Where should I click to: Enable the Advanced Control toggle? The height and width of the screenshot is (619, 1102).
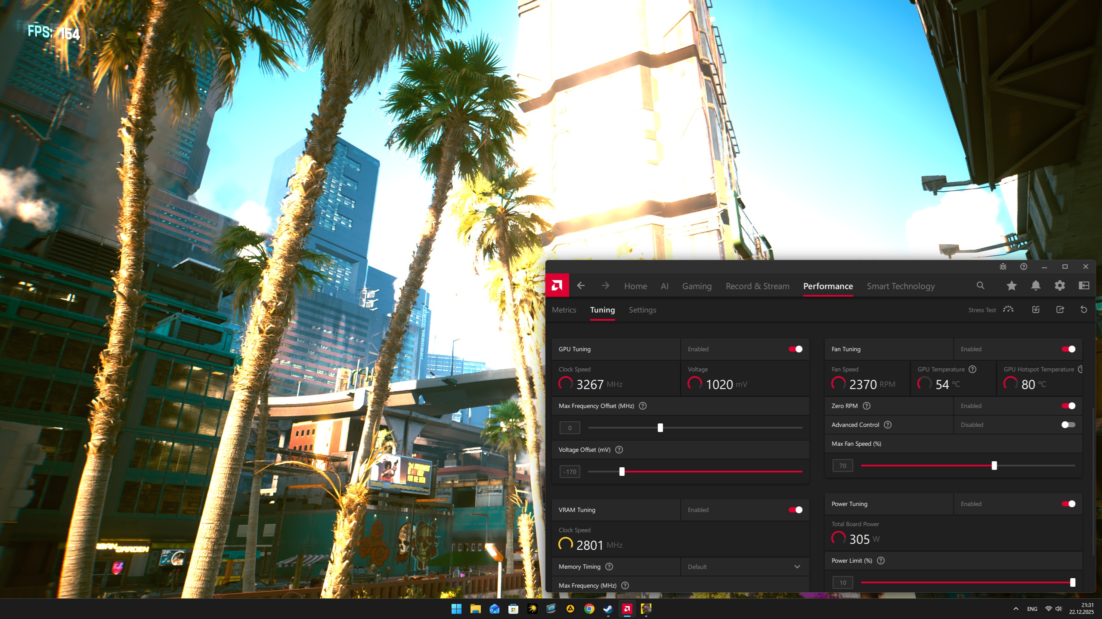(x=1068, y=425)
